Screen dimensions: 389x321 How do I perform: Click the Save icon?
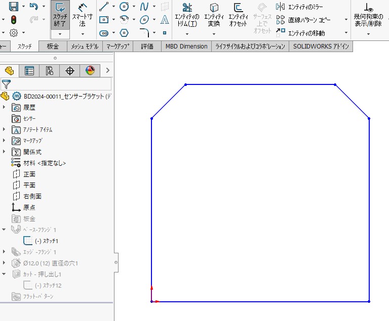click(13, 7)
